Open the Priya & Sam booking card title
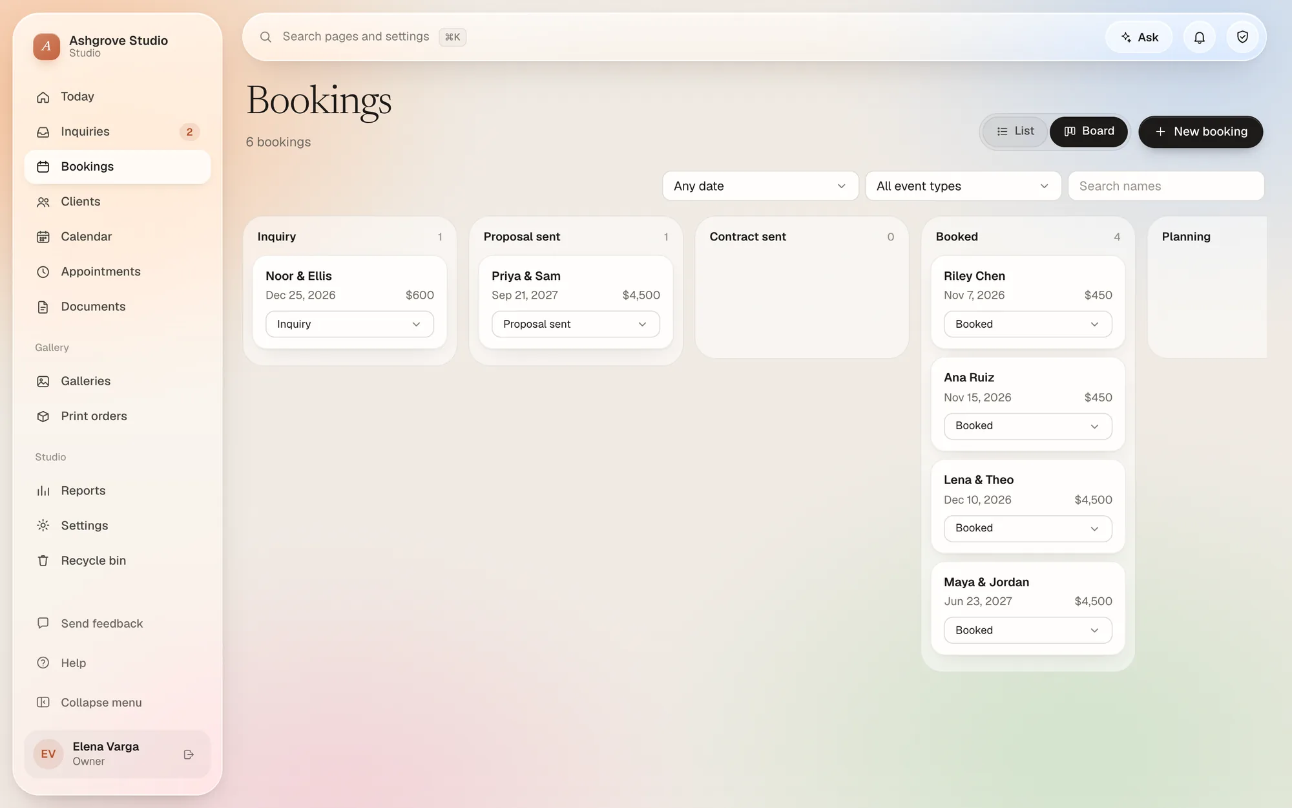This screenshot has width=1292, height=808. tap(526, 276)
